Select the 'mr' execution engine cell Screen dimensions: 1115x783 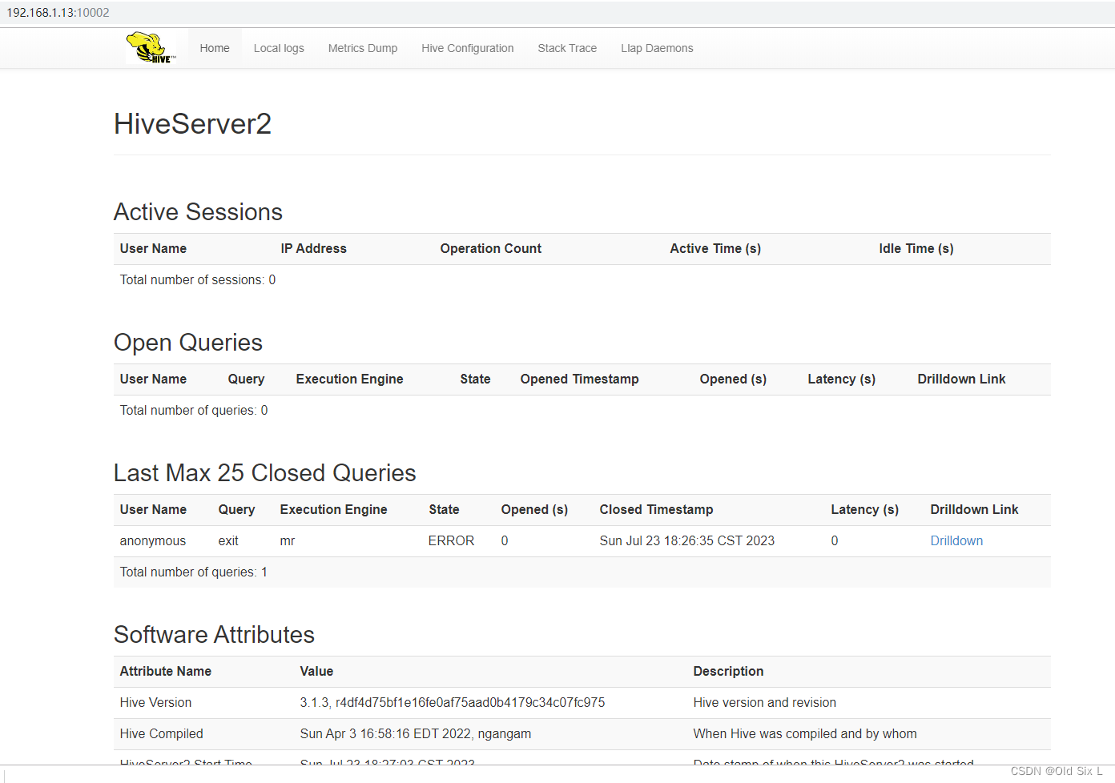(288, 541)
